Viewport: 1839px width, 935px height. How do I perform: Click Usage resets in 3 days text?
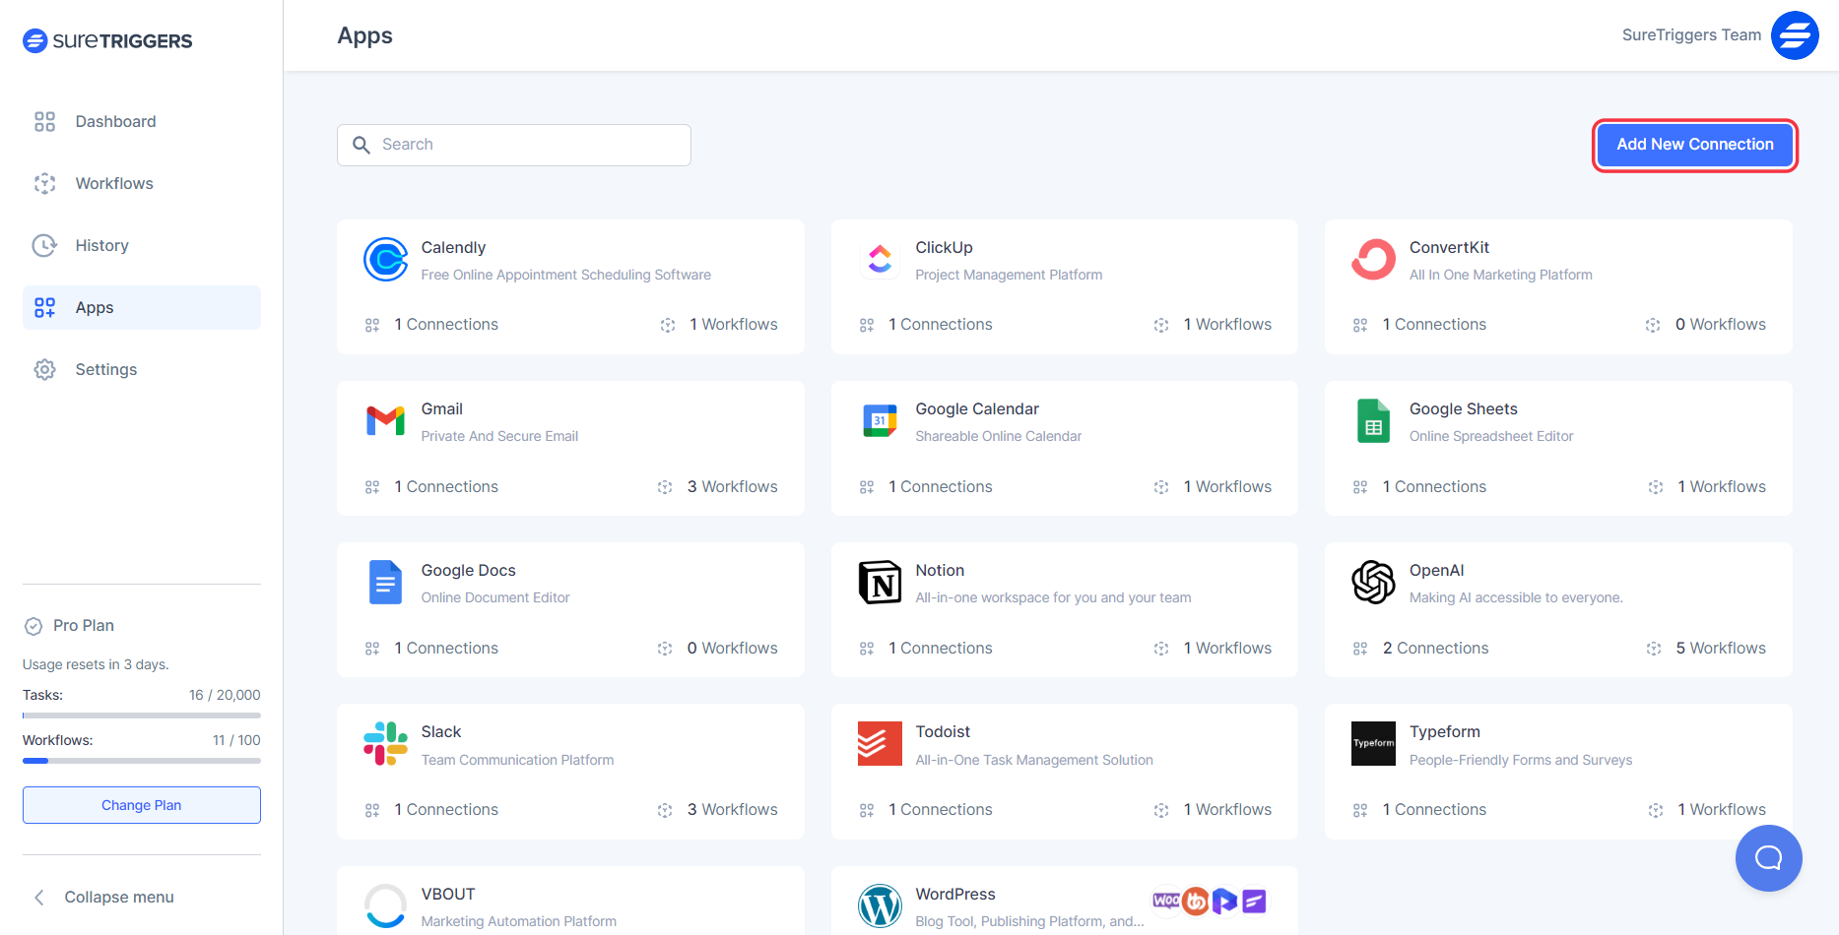(96, 664)
